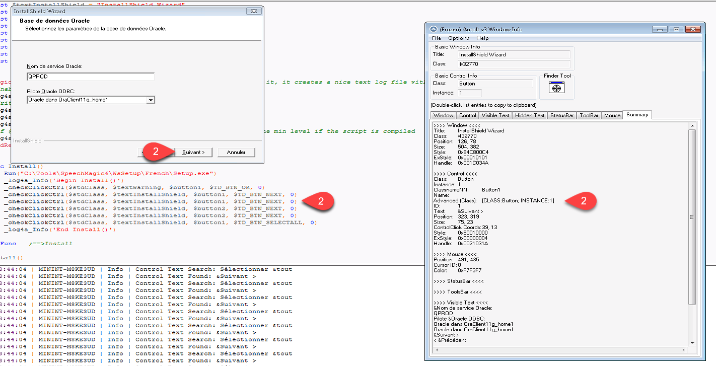716x366 pixels.
Task: Switch to the Window tab
Action: (444, 115)
